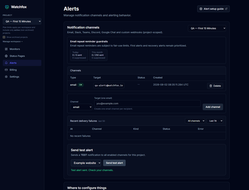Image resolution: width=249 pixels, height=190 pixels.
Task: Open the Billing page
Action: 22,70
